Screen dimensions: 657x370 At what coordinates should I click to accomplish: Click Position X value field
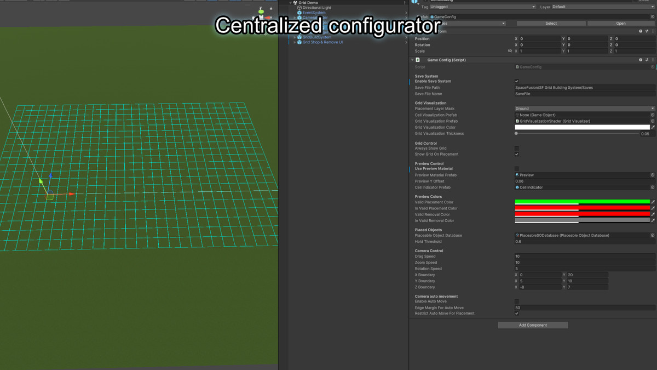(x=540, y=39)
